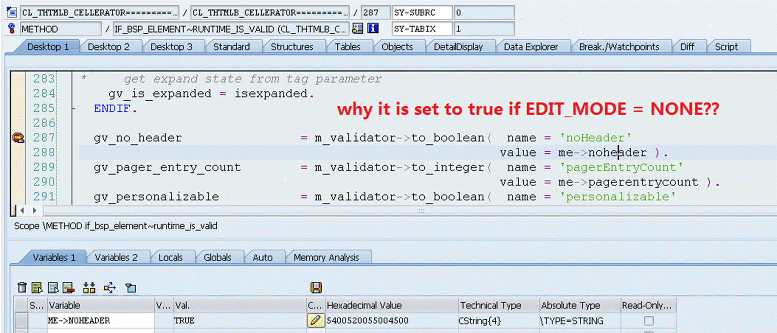Click the blue information icon
777x333 pixels.
pos(373,28)
